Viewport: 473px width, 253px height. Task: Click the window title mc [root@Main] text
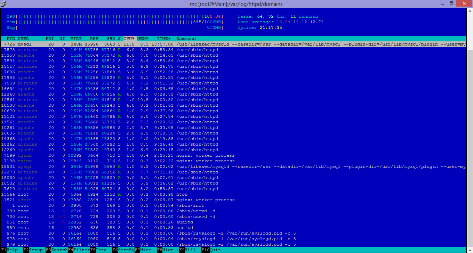pos(236,4)
